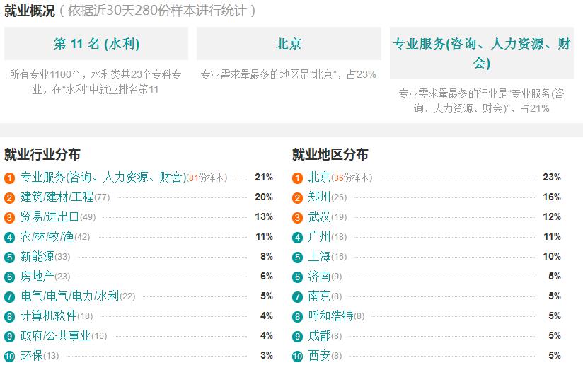Click the orange number 2 badge beside 建筑/建材/工程
Viewport: 583px width, 370px height.
[x=9, y=198]
